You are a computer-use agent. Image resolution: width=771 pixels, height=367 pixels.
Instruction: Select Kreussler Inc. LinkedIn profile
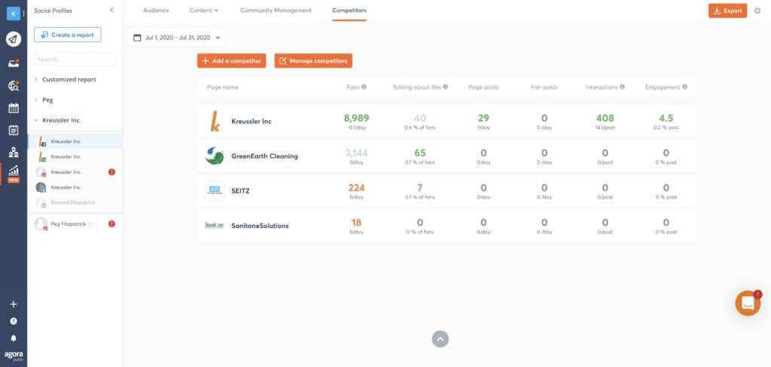click(75, 156)
